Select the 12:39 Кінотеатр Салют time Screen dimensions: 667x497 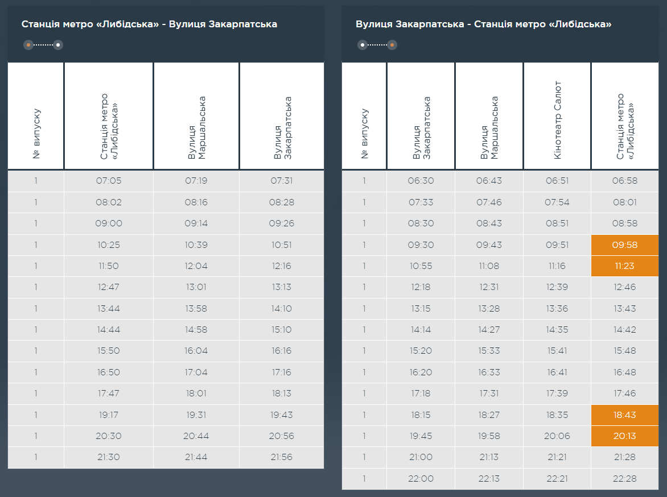[x=557, y=287]
